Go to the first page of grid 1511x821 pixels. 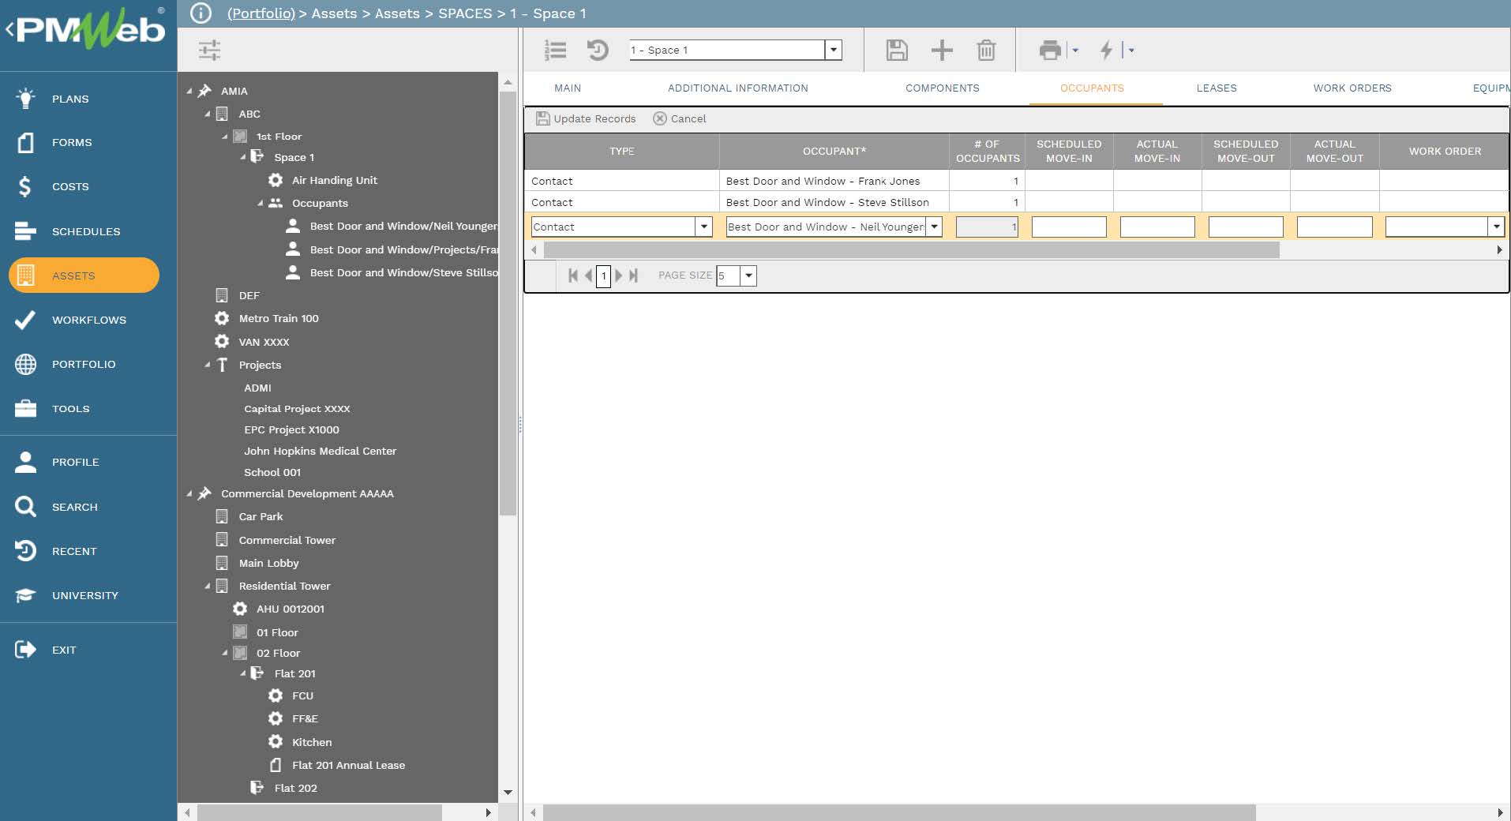coord(573,276)
